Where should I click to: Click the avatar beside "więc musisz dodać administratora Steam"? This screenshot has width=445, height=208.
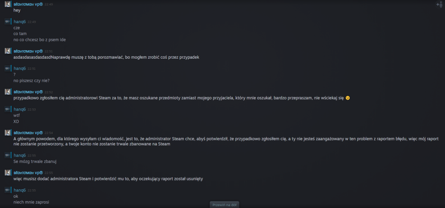pos(8,172)
